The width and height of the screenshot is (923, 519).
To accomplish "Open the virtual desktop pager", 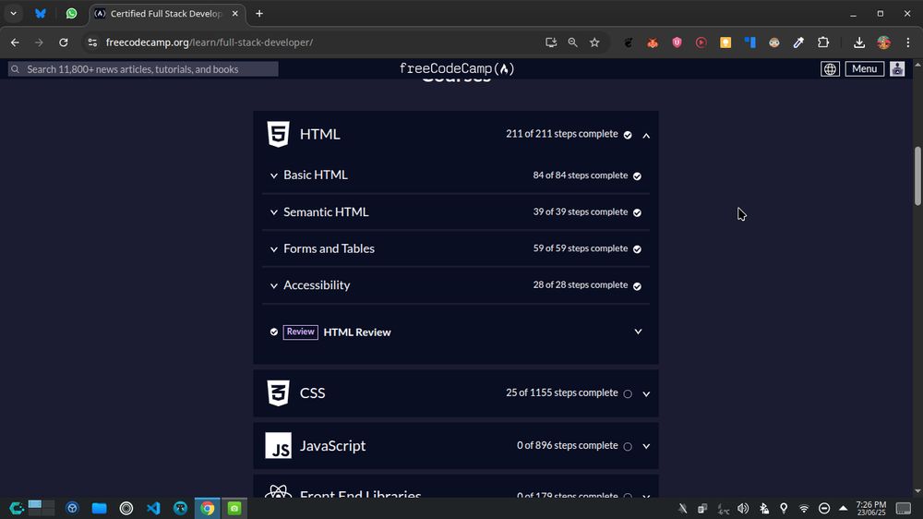I will (41, 508).
